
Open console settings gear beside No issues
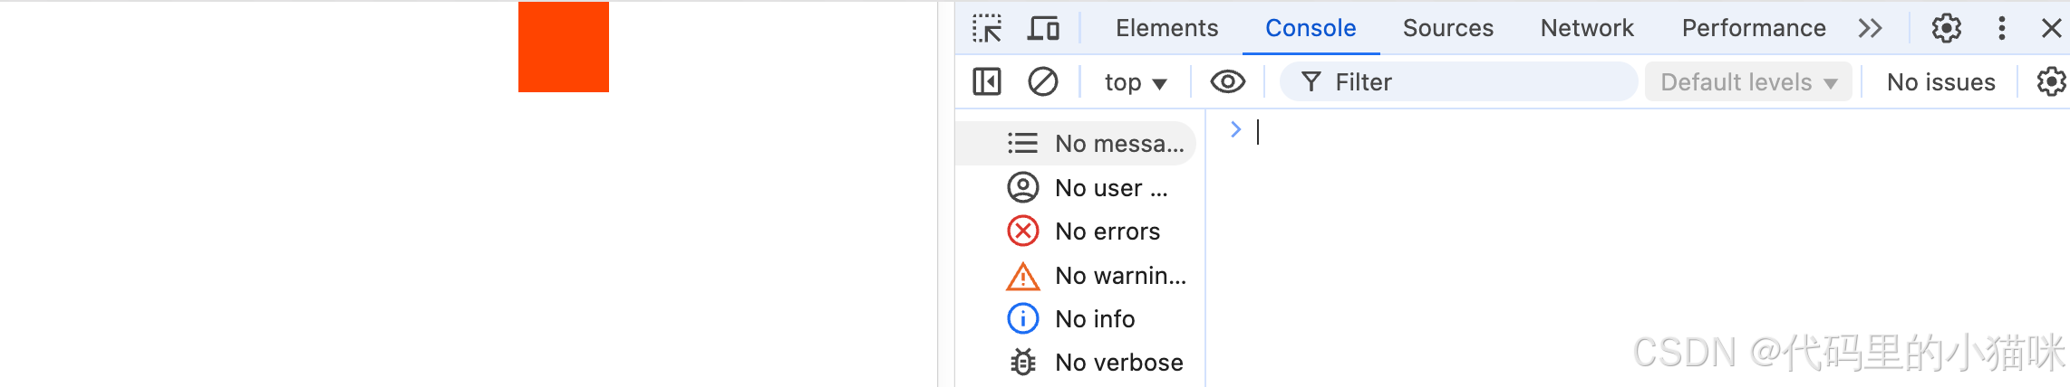click(x=2051, y=82)
